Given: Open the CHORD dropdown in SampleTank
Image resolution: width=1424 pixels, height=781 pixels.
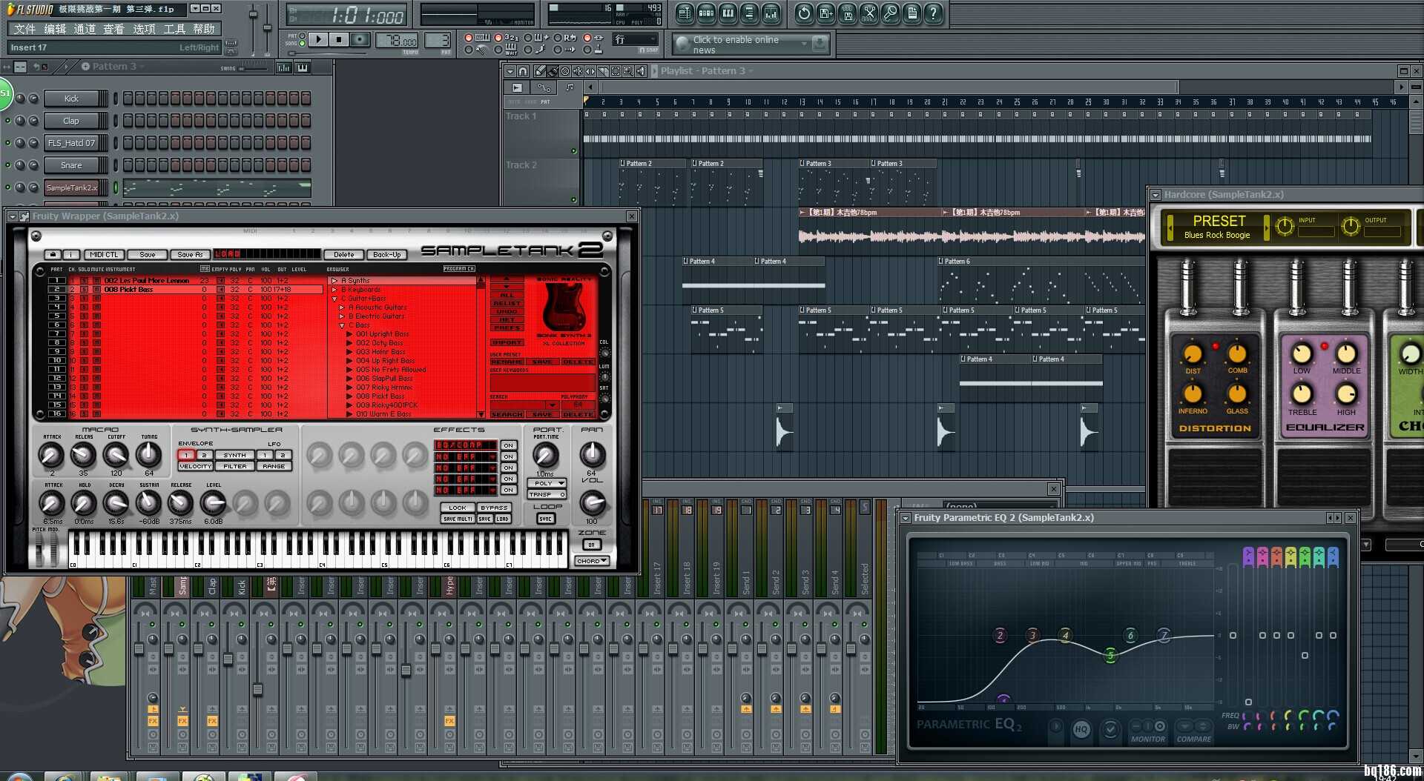Looking at the screenshot, I should point(592,561).
